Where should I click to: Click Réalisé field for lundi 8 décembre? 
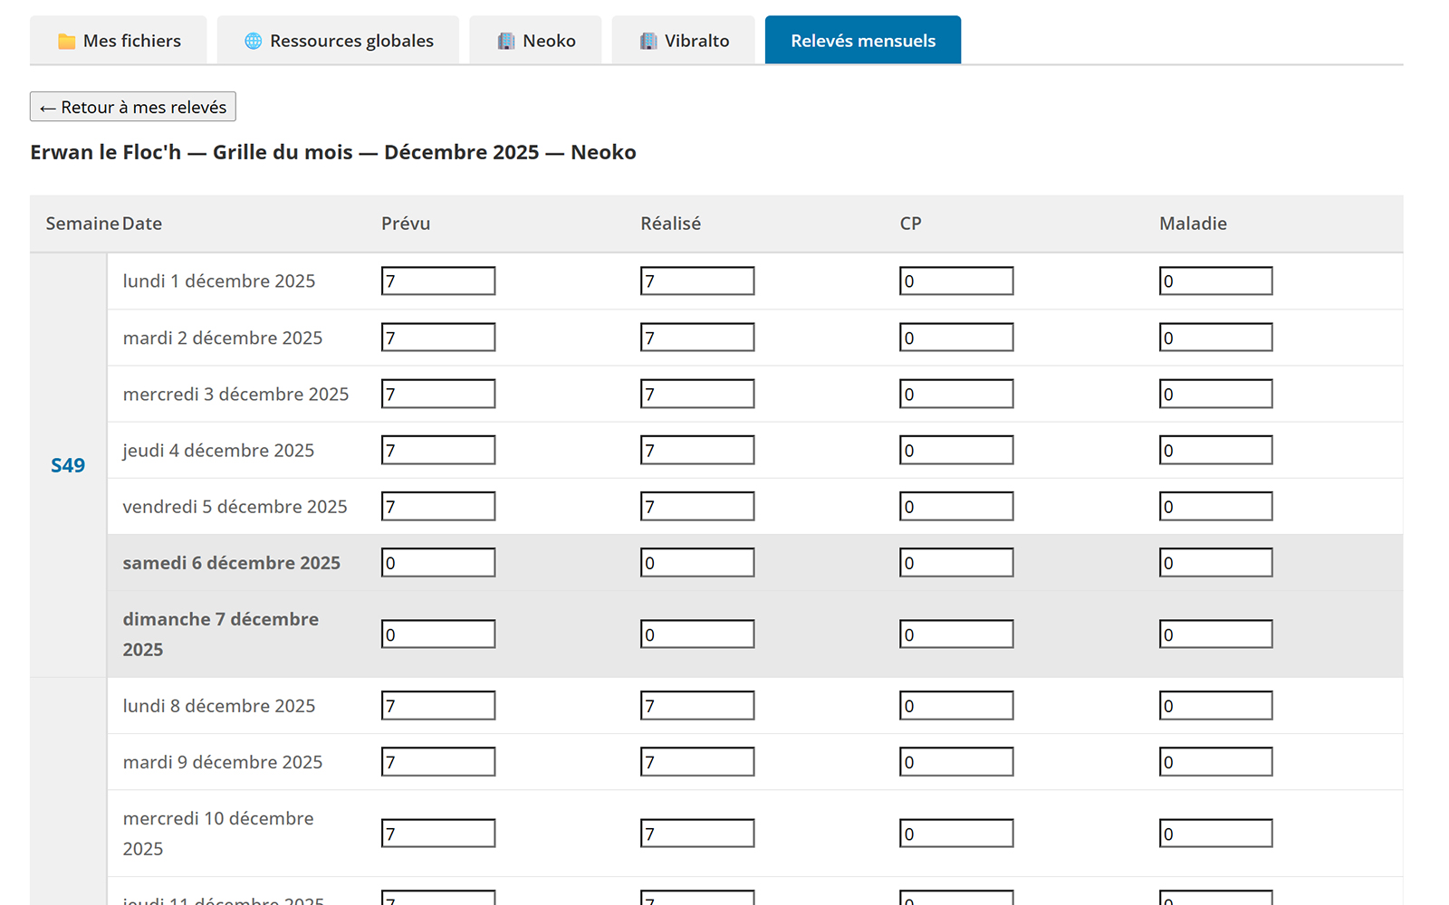(x=697, y=705)
